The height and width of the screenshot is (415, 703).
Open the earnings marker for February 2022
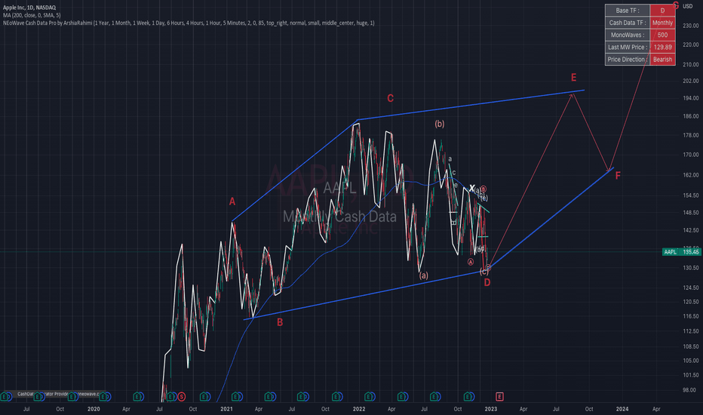coord(369,397)
